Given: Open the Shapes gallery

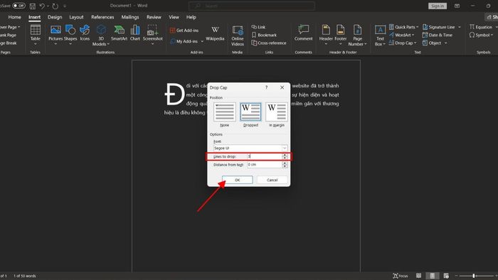Looking at the screenshot, I should tap(70, 34).
